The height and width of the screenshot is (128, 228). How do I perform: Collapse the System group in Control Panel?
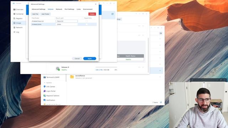(45, 83)
